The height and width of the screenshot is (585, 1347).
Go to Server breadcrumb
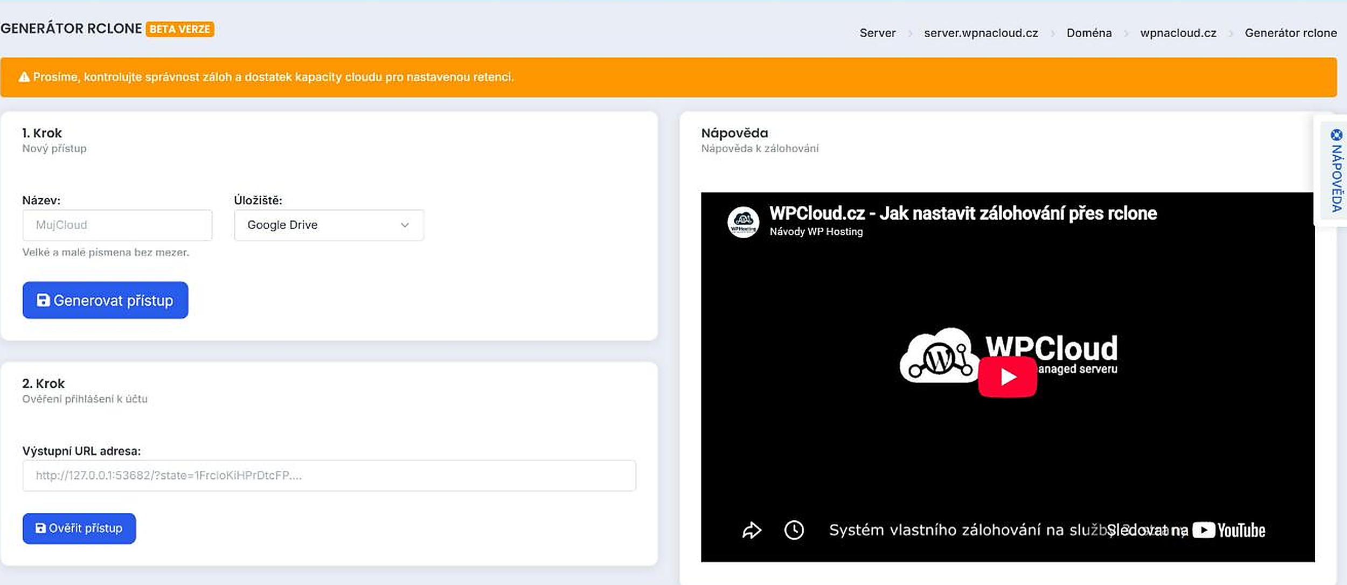pyautogui.click(x=877, y=33)
